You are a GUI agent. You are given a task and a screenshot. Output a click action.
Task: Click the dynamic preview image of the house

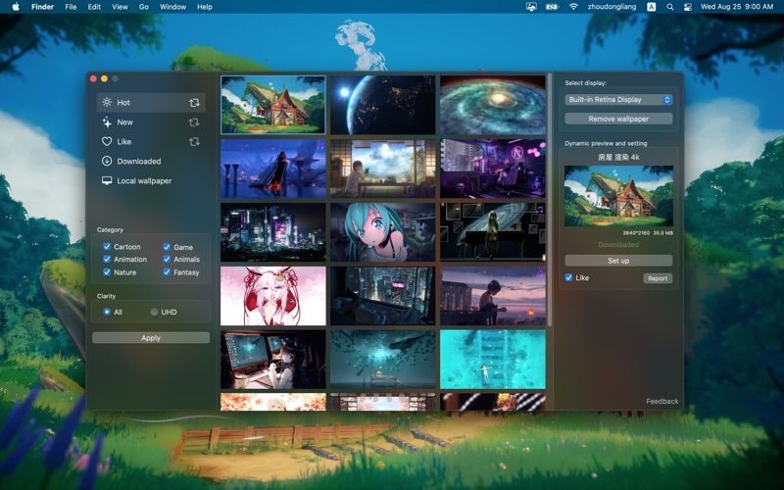618,196
